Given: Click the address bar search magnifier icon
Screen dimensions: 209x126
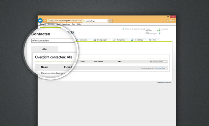Looking at the screenshot, I should 76,21.
